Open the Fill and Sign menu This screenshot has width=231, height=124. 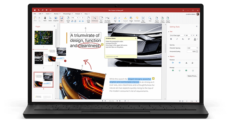(66, 14)
